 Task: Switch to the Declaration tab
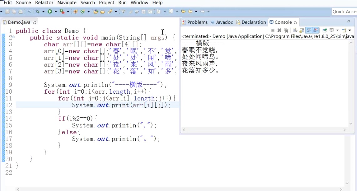click(x=251, y=22)
